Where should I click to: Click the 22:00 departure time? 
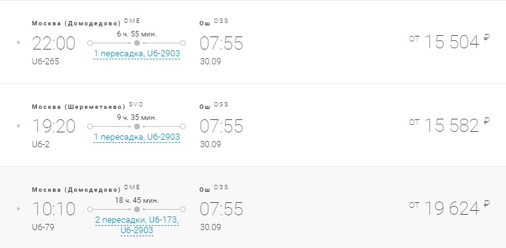pos(54,43)
